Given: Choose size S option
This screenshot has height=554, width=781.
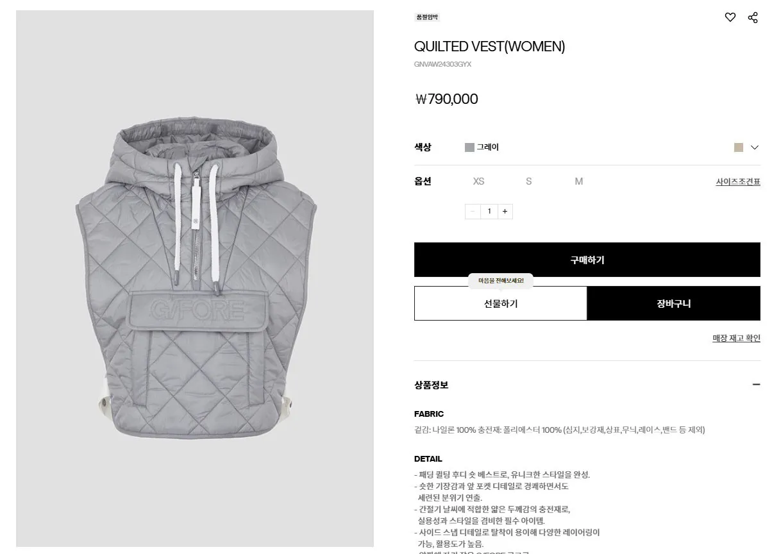Looking at the screenshot, I should 528,181.
